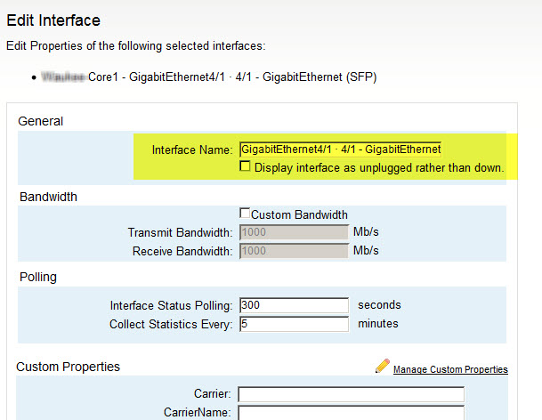Screen dimensions: 542x420
Task: Click the Edit Interface page heading
Action: click(x=53, y=20)
